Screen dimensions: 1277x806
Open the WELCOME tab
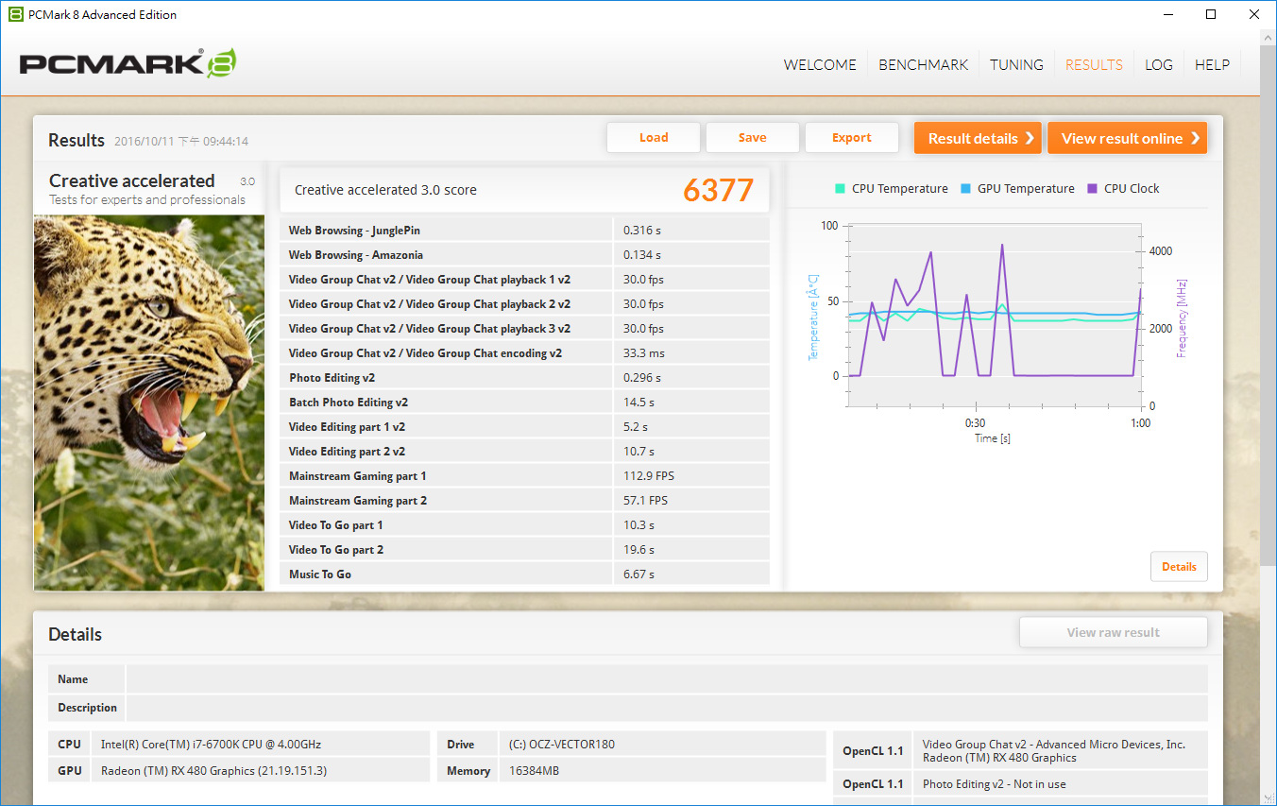pyautogui.click(x=820, y=65)
